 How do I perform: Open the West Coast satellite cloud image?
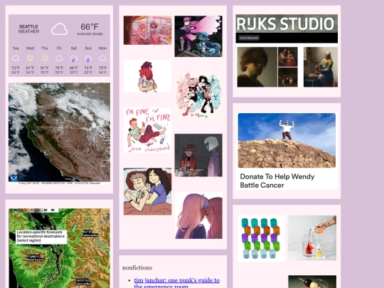(x=59, y=134)
